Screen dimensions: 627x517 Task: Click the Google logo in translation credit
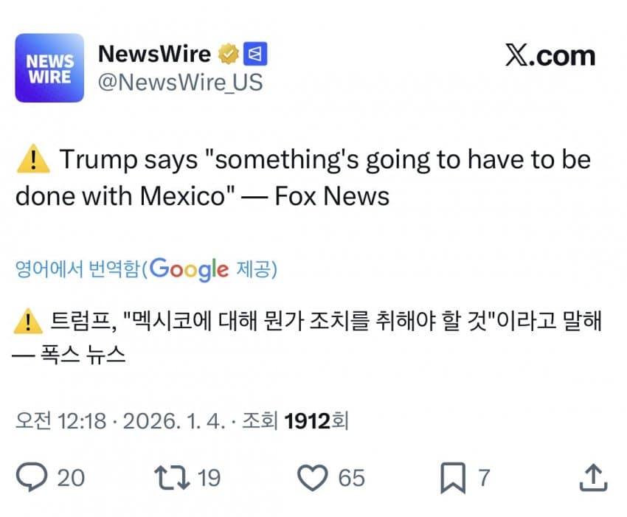190,269
